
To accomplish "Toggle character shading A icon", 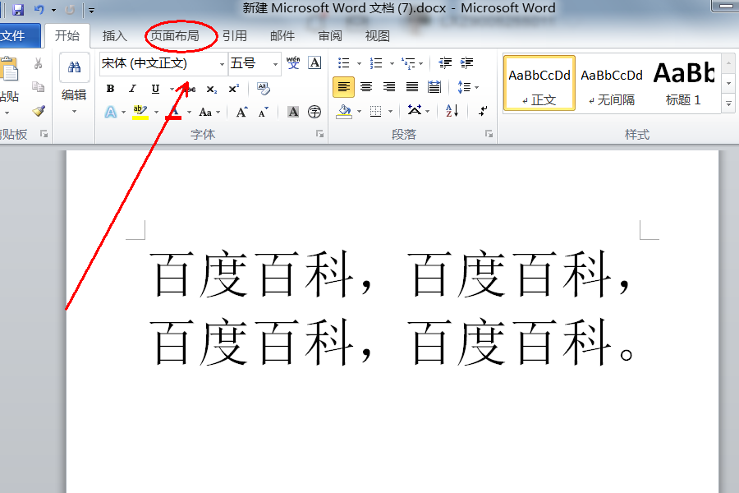I will (293, 112).
